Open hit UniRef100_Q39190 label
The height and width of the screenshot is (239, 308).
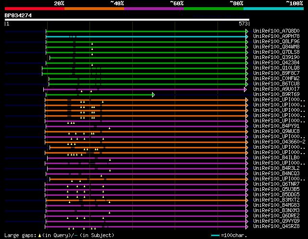(x=276, y=58)
